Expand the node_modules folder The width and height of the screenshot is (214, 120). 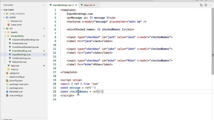pos(4,14)
